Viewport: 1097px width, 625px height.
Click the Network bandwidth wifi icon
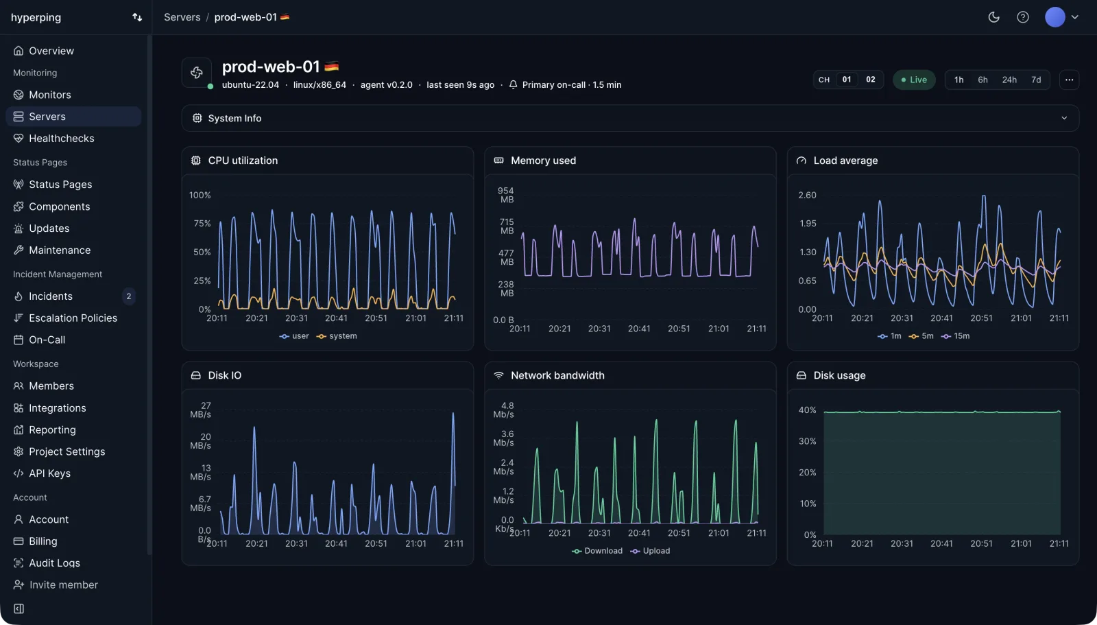click(498, 375)
